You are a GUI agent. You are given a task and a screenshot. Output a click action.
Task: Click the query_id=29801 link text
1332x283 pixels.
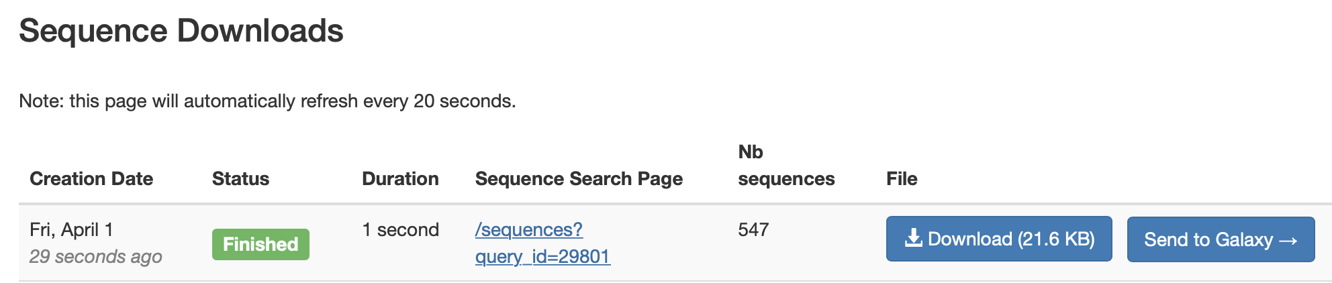tap(542, 257)
